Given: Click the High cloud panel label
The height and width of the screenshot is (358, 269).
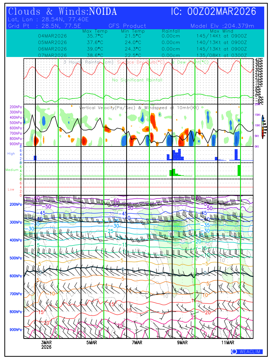Looking at the screenshot, I should pyautogui.click(x=11, y=154).
